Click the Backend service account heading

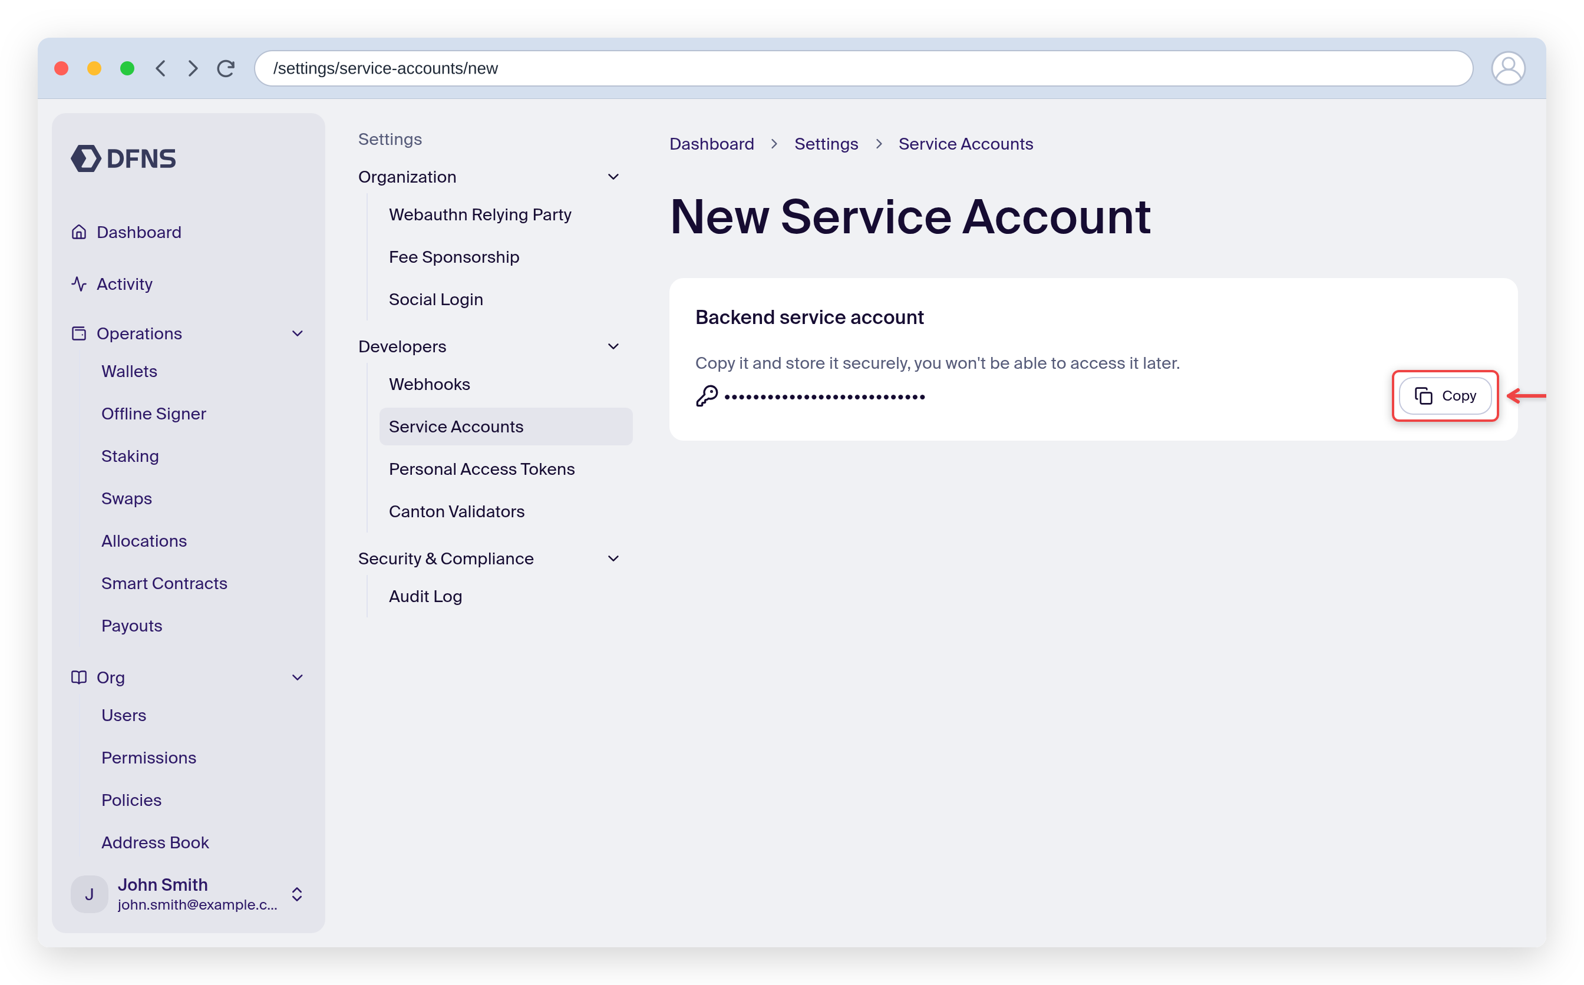pyautogui.click(x=809, y=318)
